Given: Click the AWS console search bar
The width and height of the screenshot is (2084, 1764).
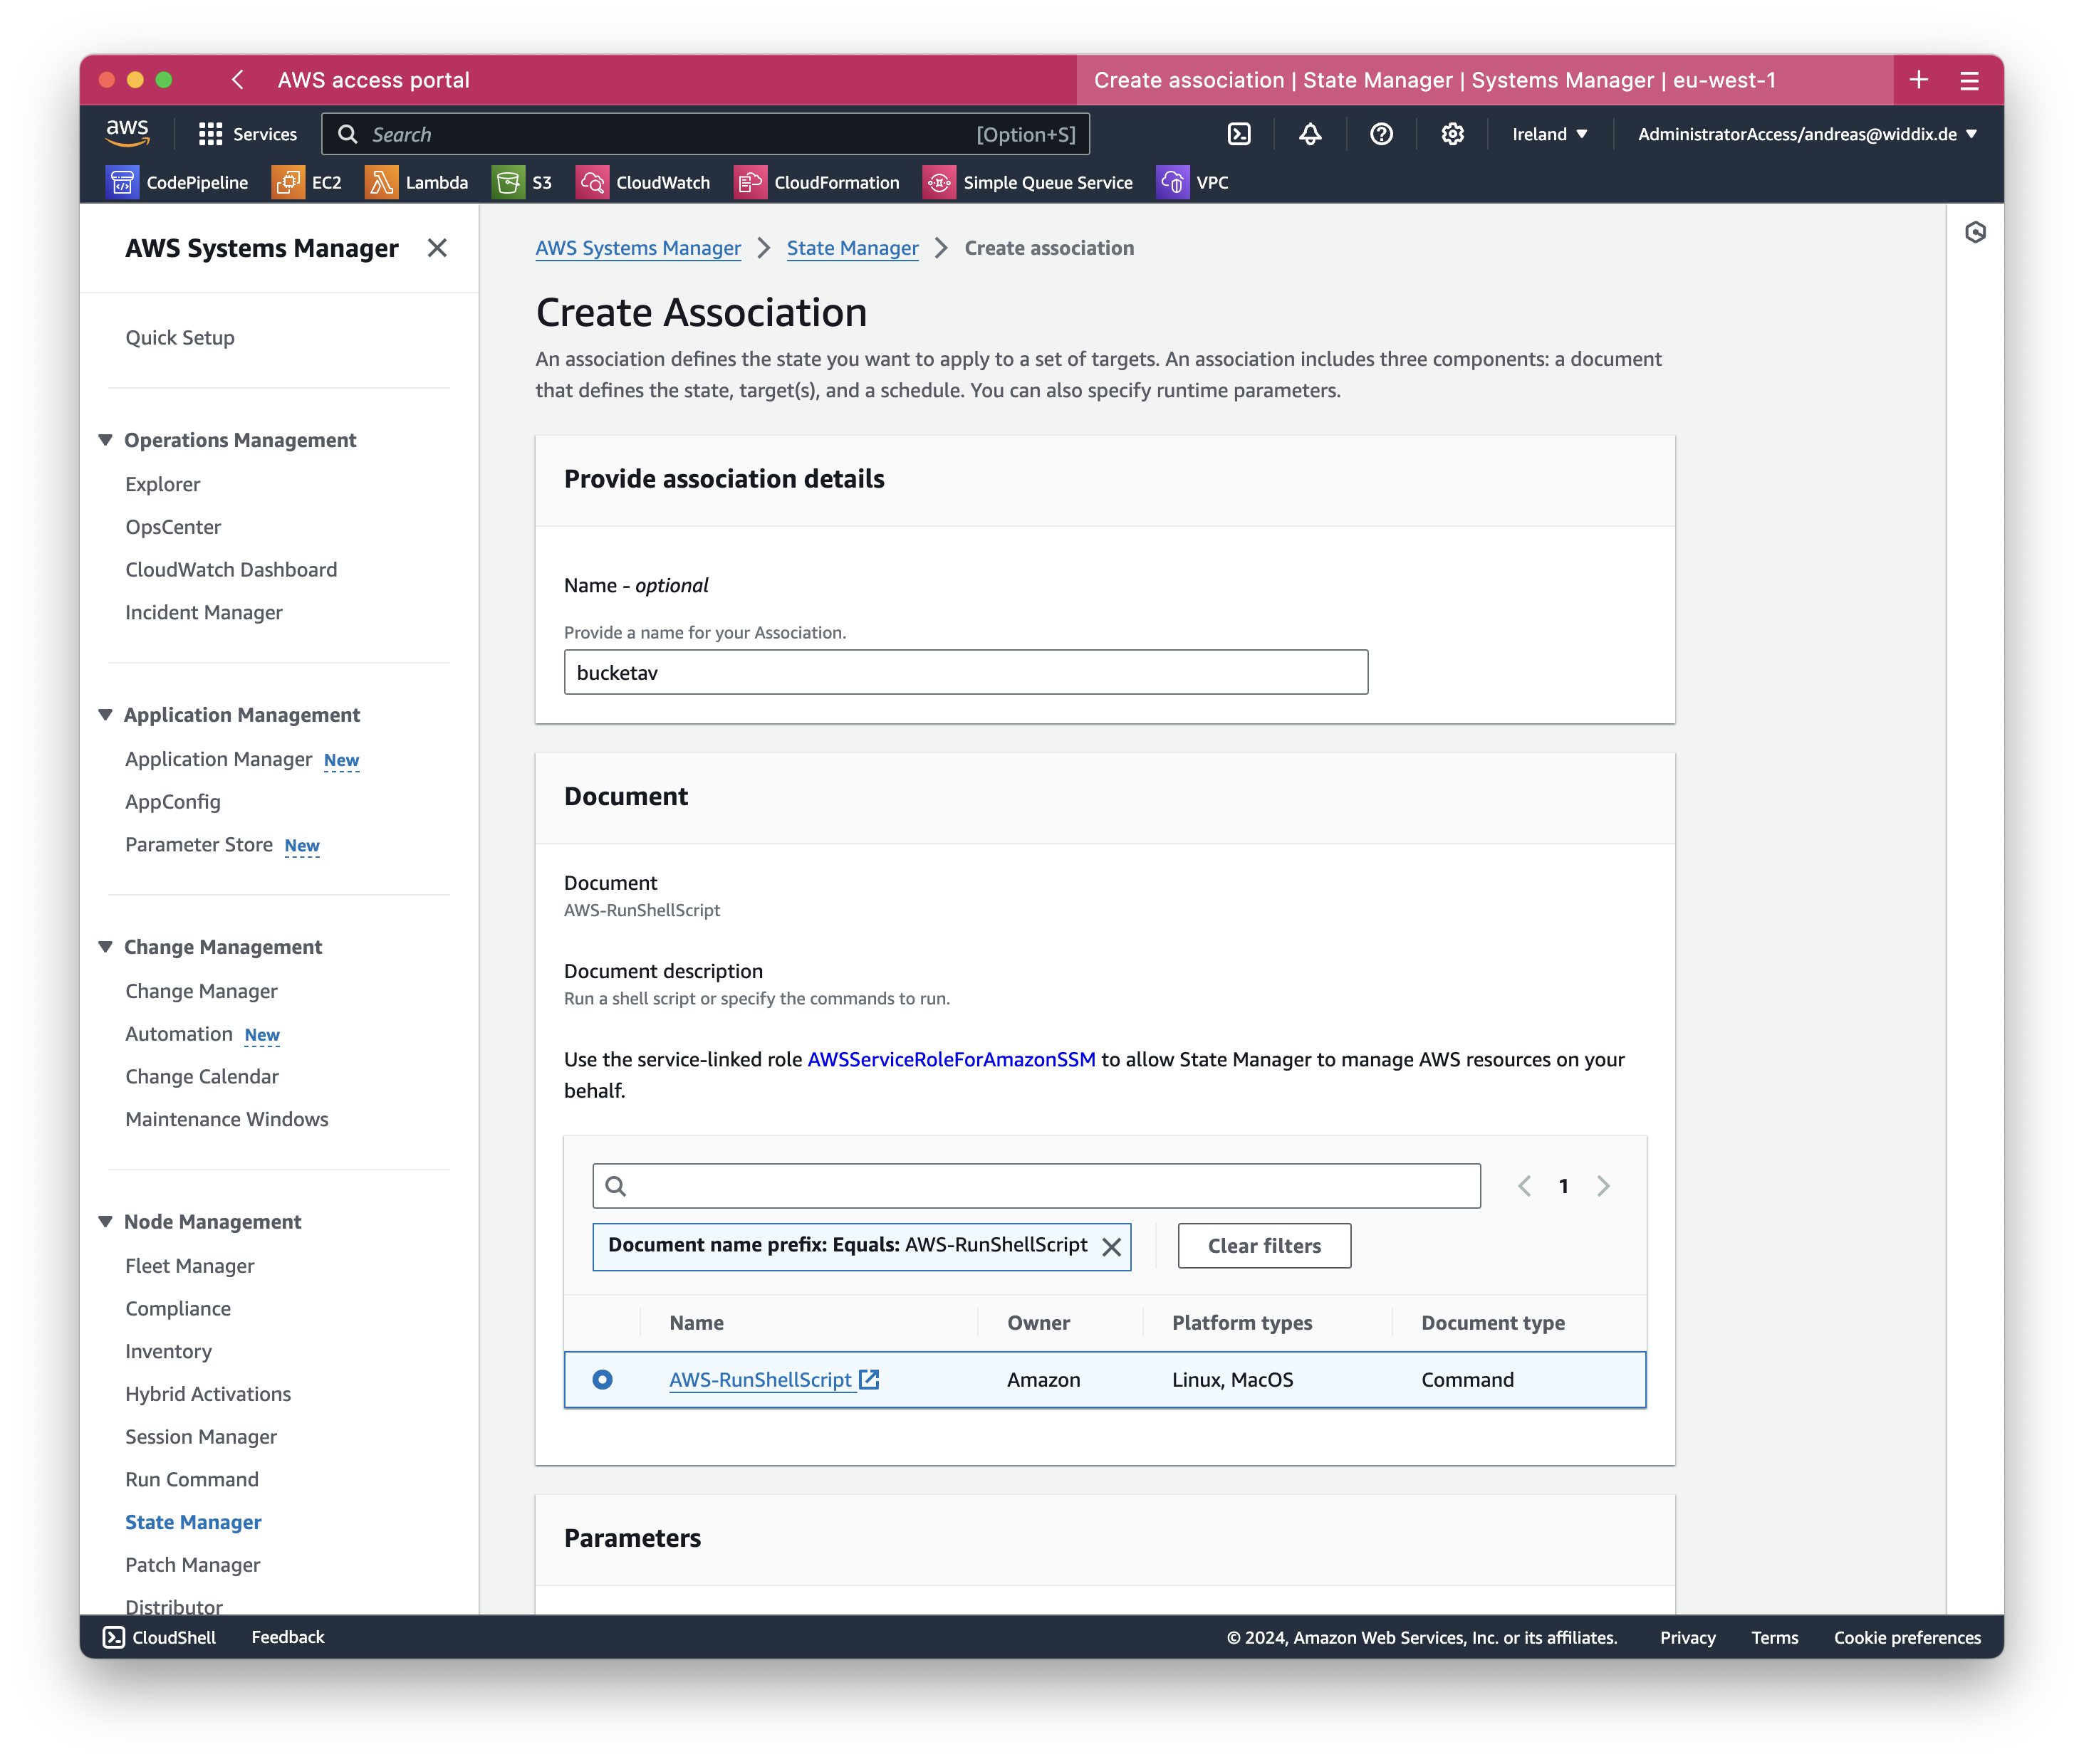Looking at the screenshot, I should pos(705,134).
